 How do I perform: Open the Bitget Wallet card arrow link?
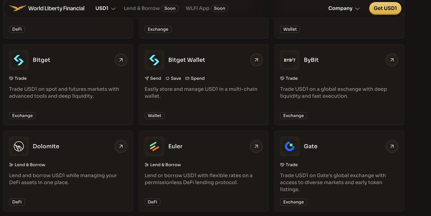pos(256,60)
